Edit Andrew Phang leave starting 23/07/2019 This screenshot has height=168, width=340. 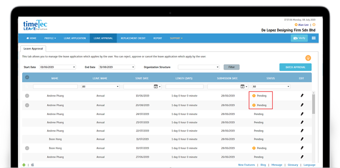tap(302, 122)
